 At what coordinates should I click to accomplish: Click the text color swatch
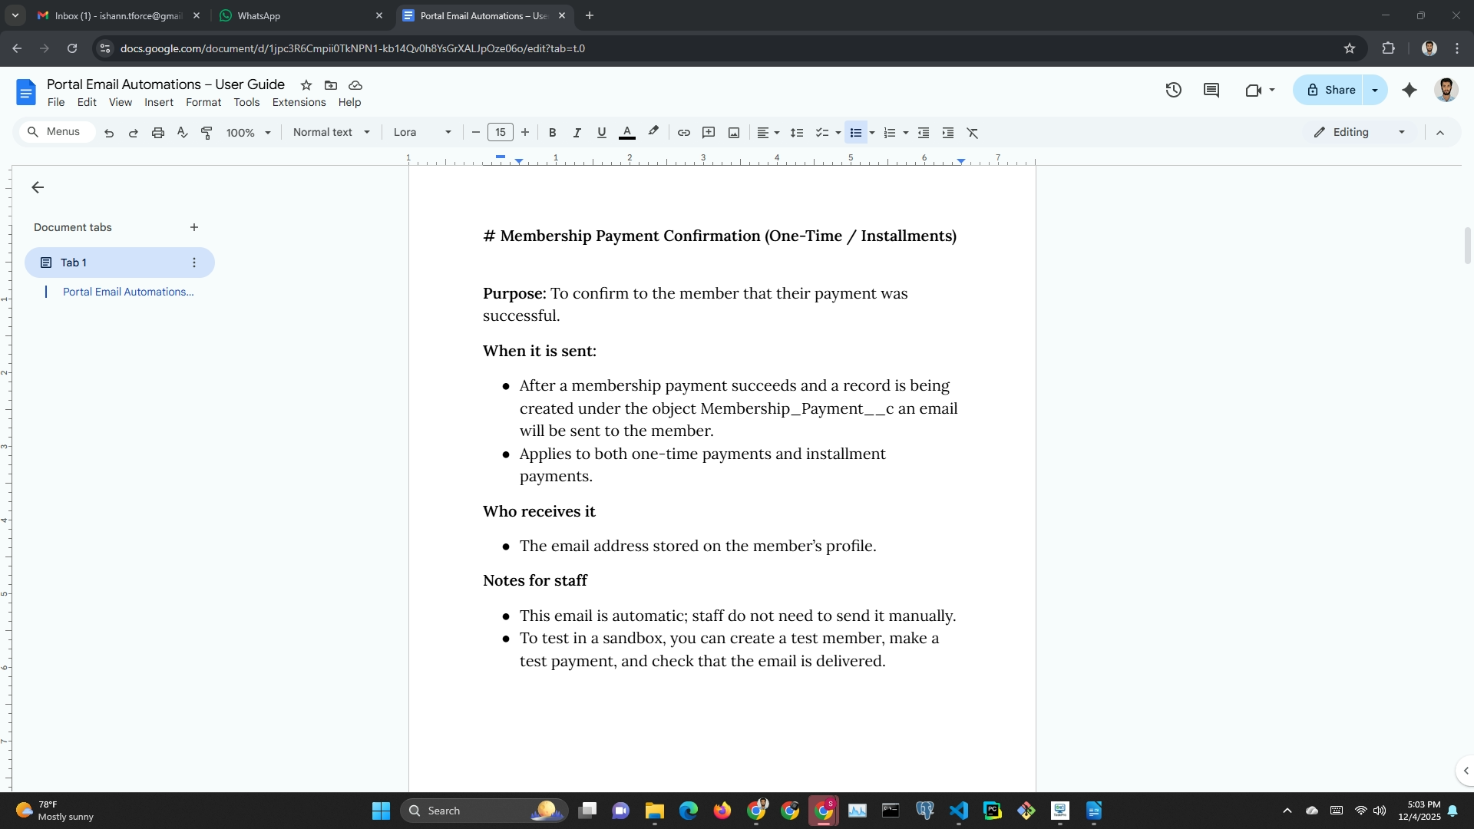click(627, 133)
